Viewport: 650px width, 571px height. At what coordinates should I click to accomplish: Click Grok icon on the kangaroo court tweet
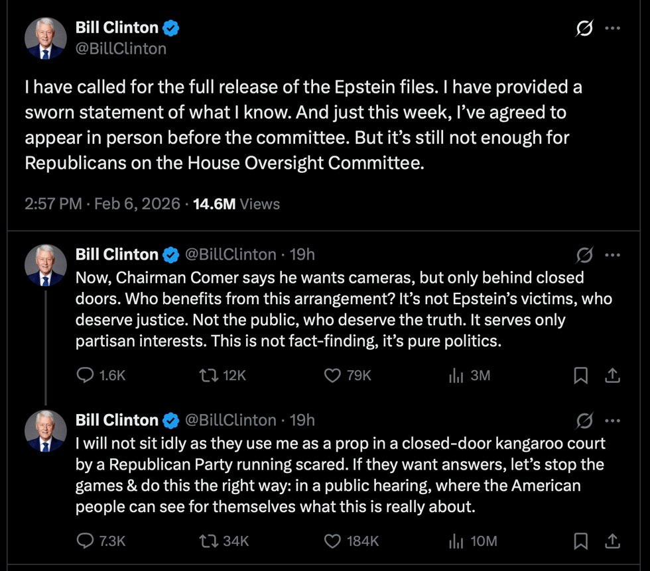(x=584, y=421)
